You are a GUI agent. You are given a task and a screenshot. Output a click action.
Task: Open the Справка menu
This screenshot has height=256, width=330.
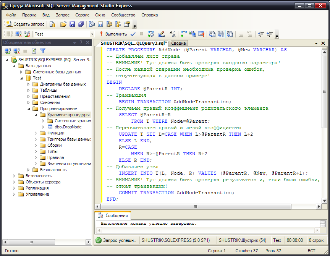[x=150, y=15]
